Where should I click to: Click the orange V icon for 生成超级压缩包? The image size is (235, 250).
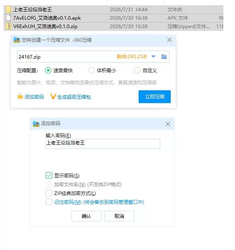click(x=53, y=96)
